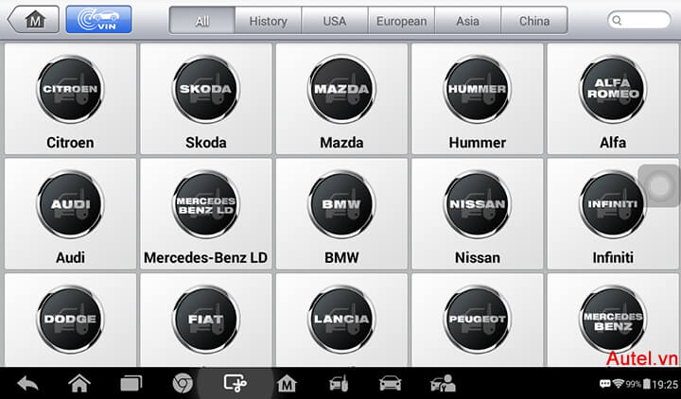Go to the Android home screen
The image size is (681, 399).
point(79,384)
